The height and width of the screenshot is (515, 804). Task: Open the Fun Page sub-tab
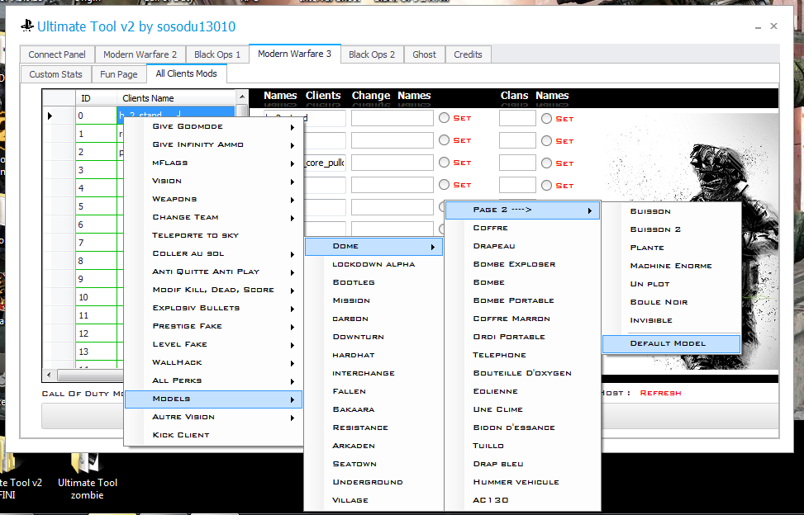click(x=118, y=74)
